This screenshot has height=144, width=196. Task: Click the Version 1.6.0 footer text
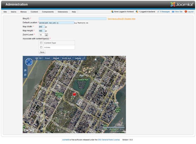(127, 140)
